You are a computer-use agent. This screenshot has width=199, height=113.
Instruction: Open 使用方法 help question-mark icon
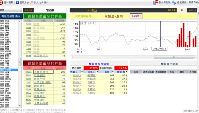[x=17, y=2]
